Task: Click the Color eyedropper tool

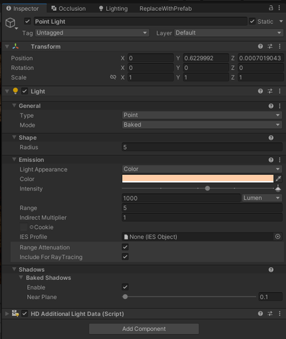Action: (279, 178)
